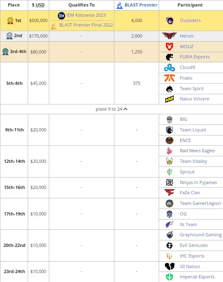Open the Grayhound Gaming team link
This screenshot has width=223, height=282.
click(201, 235)
